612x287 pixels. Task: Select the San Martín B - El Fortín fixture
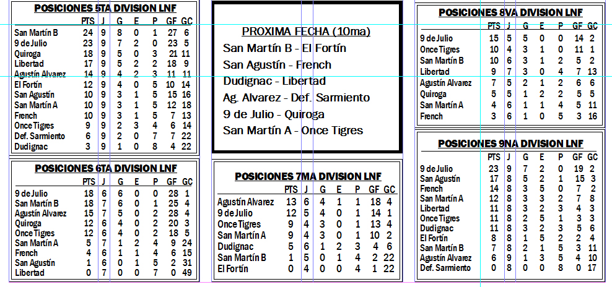pos(284,48)
